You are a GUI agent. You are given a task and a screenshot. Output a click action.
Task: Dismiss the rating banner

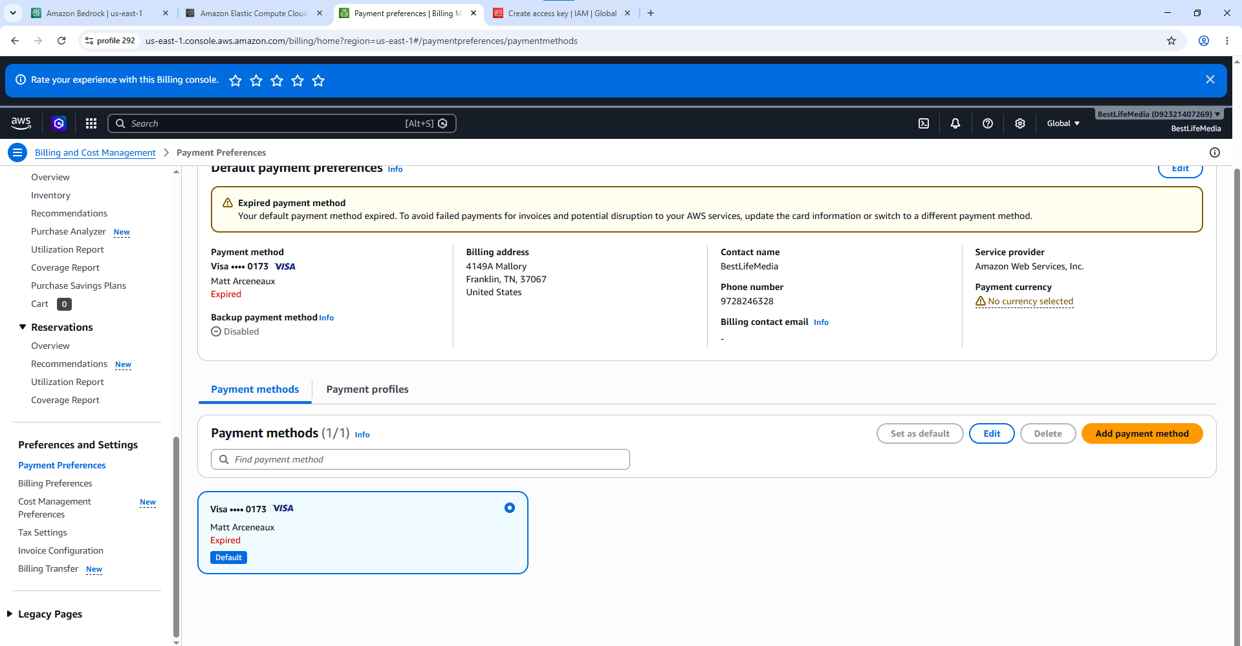(x=1210, y=79)
